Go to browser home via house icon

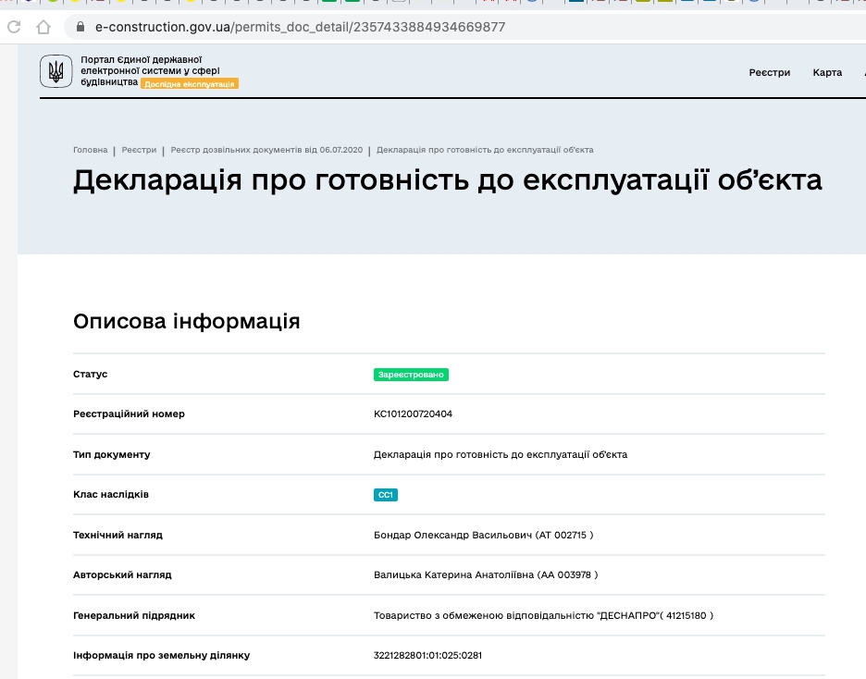(43, 27)
